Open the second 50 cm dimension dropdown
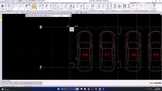162x91 pixels. (x=68, y=16)
